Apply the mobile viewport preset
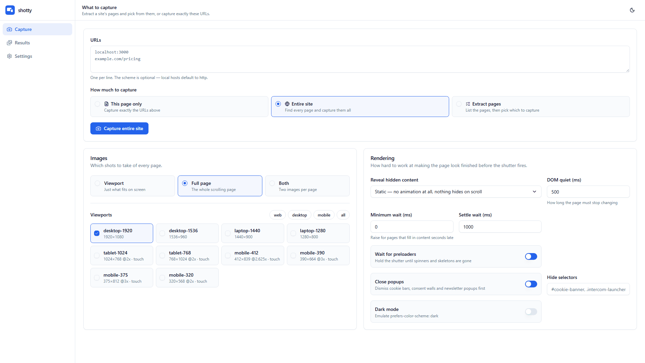The image size is (645, 363). 324,215
